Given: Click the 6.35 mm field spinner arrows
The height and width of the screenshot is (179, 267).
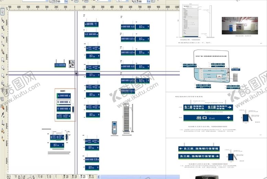Looking at the screenshot, I should tap(148, 1).
